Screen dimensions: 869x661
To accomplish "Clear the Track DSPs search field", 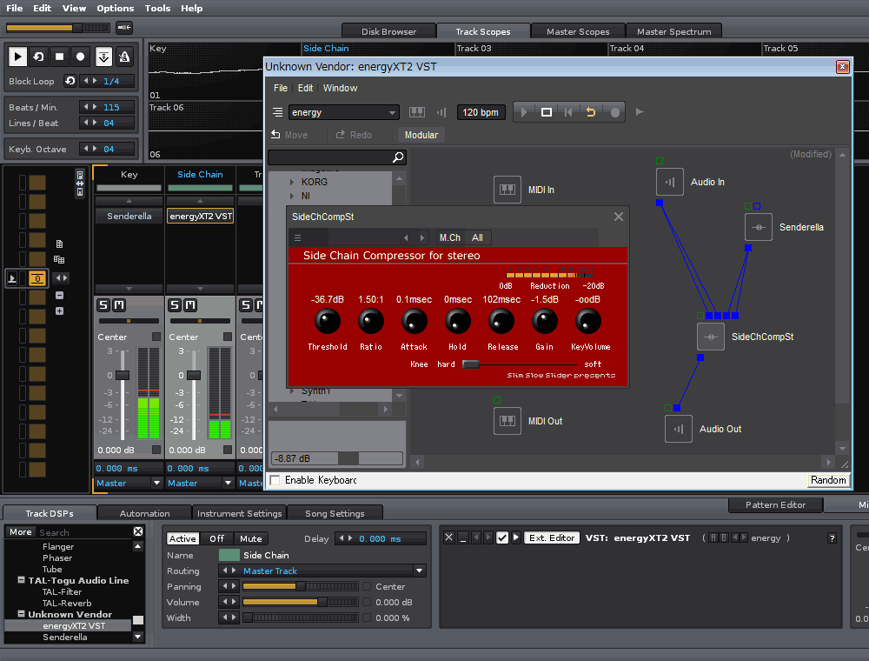I will [x=138, y=531].
